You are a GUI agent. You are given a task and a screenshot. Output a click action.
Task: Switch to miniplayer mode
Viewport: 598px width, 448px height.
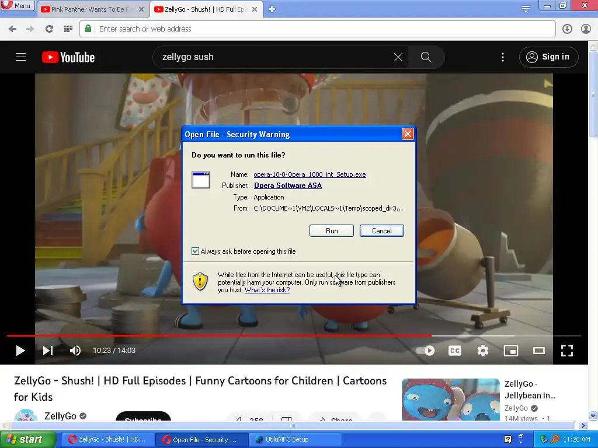510,351
